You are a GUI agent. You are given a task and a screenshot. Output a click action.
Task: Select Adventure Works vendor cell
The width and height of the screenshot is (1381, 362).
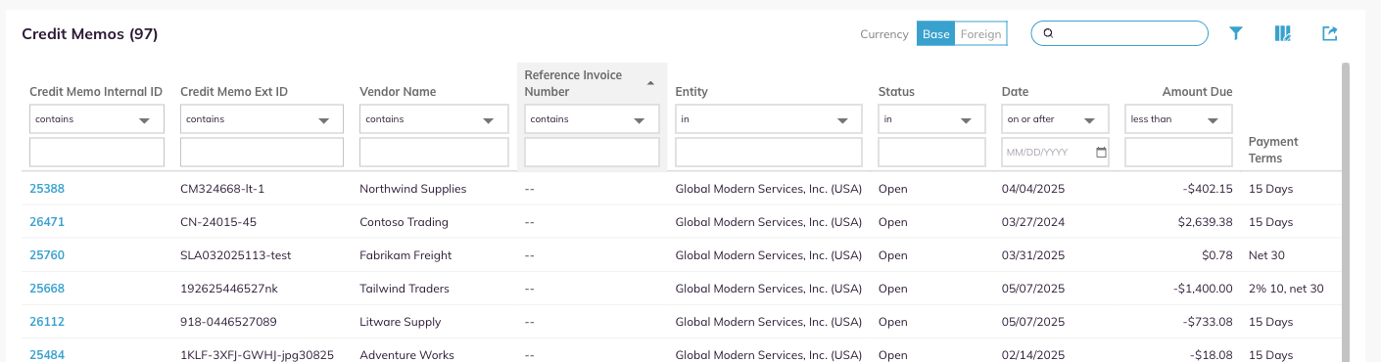pos(406,355)
